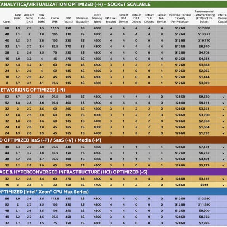Image resolution: width=227 pixels, height=227 pixels.
Task: Click the Hyperconverged Infrastructure (HCI) Optimized banner
Action: pos(113,172)
